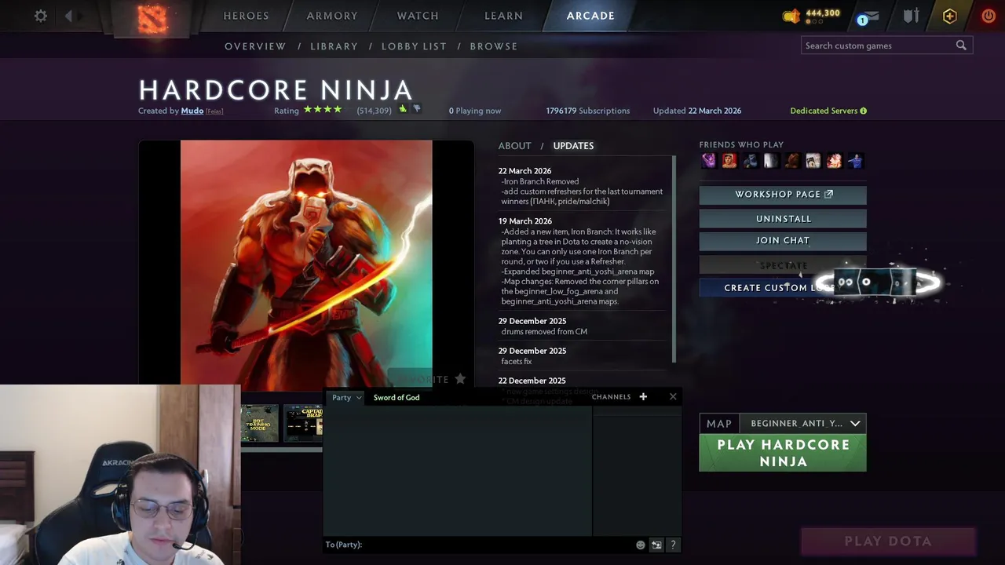The height and width of the screenshot is (565, 1005).
Task: Switch to the UPDATES tab
Action: coord(573,146)
